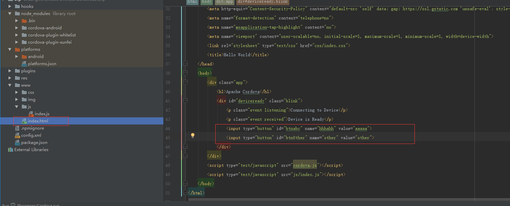The height and width of the screenshot is (206, 510).
Task: Click the hooks folder icon
Action: (x=17, y=6)
